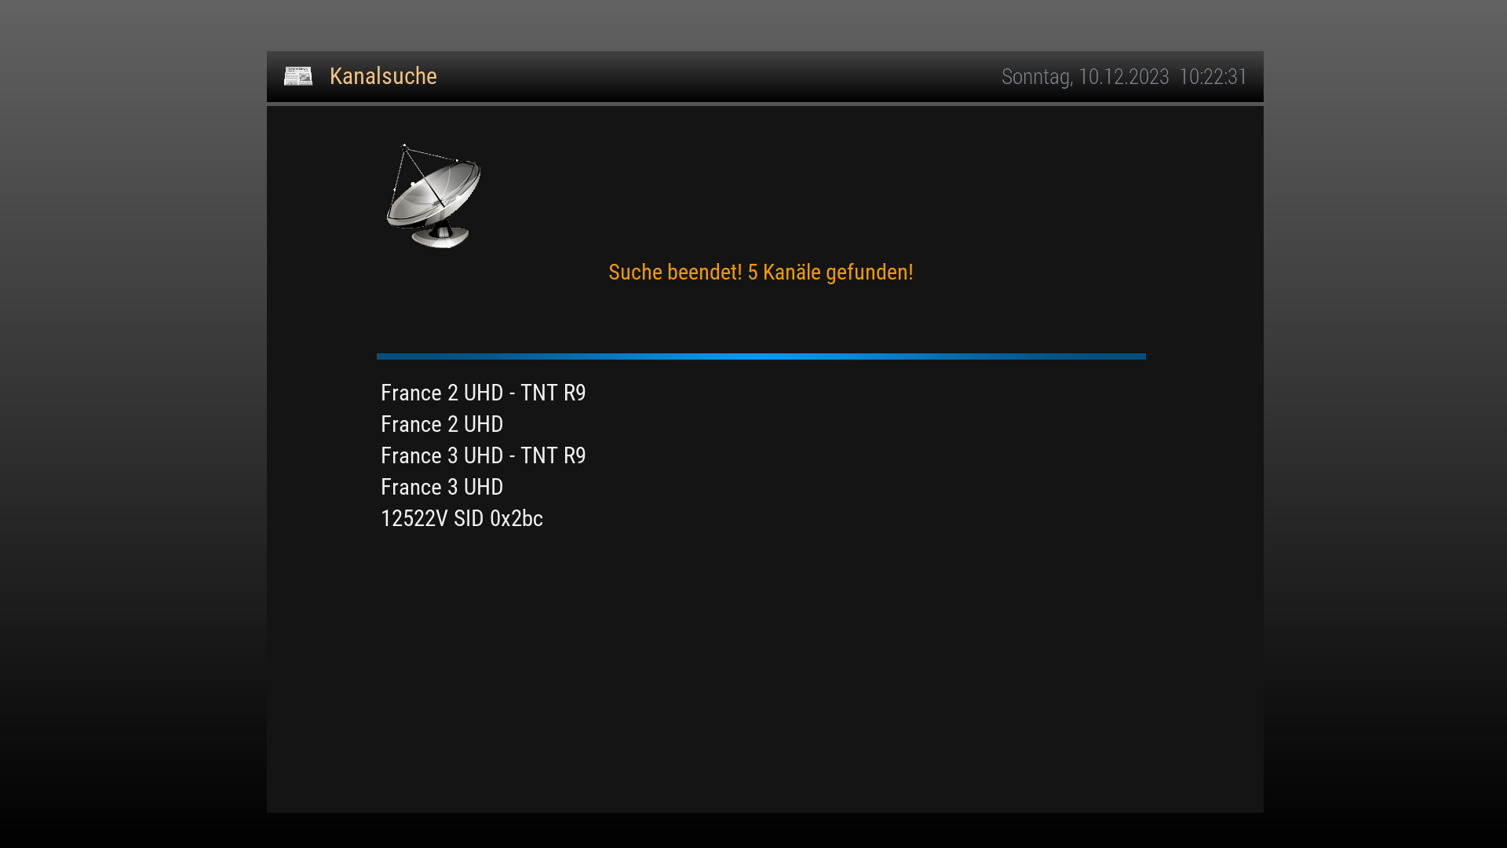This screenshot has width=1507, height=848.
Task: Select the Kanalsuche title text
Action: click(383, 76)
